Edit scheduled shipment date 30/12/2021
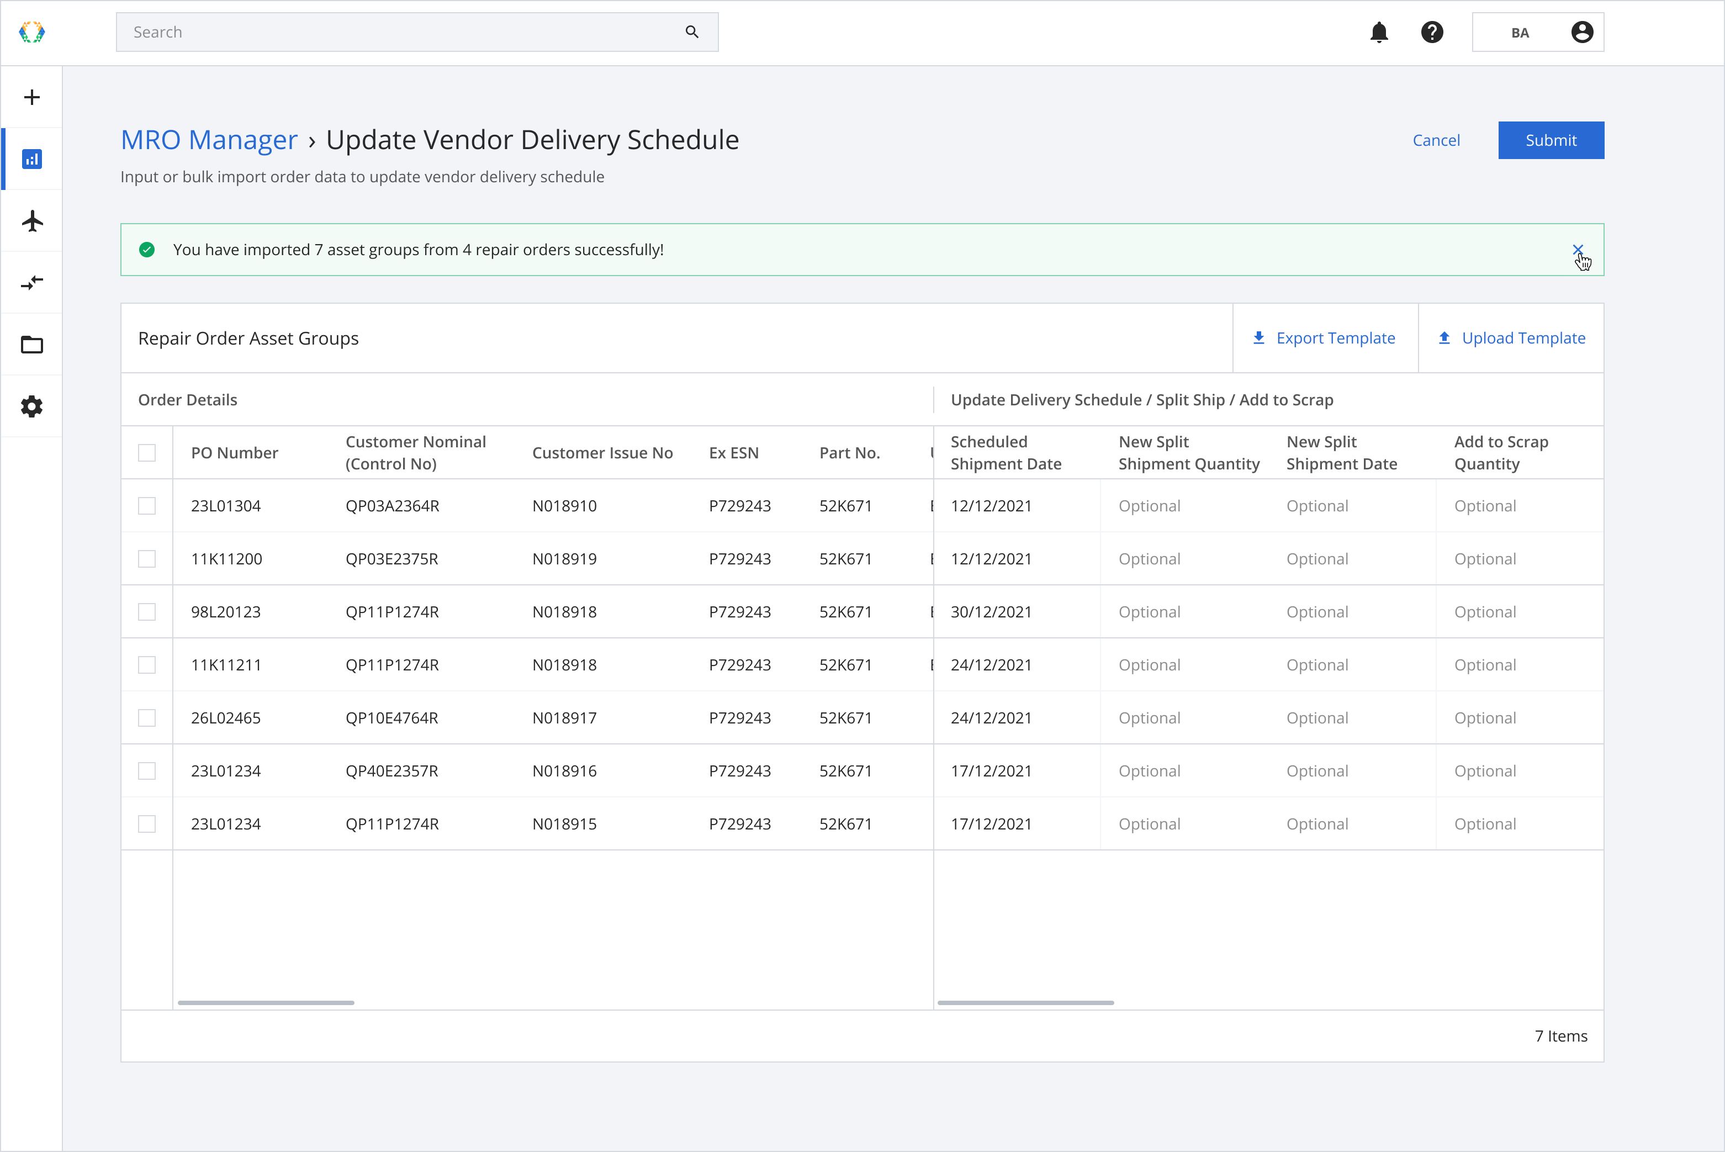 tap(1017, 611)
